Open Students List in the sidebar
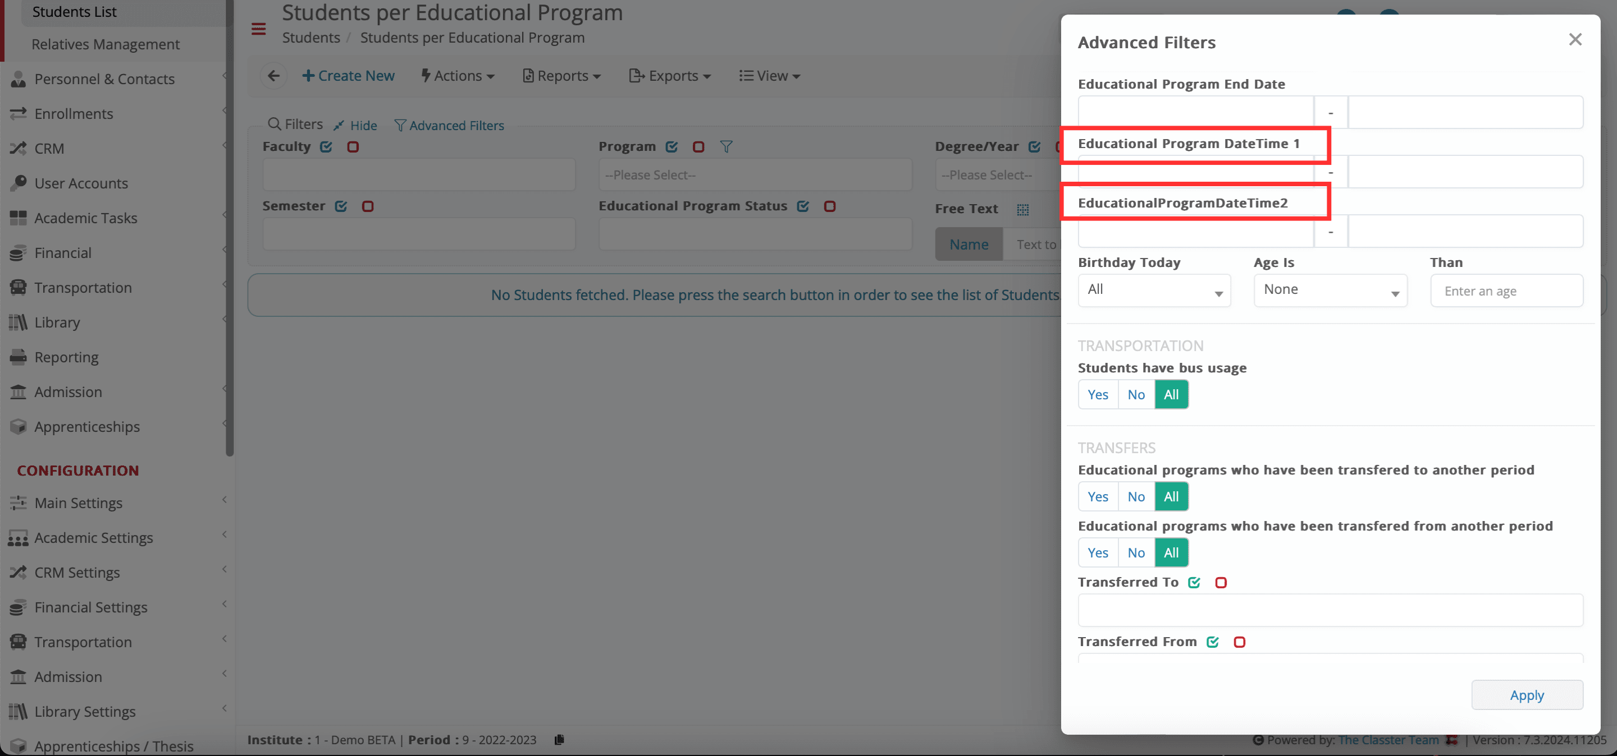The height and width of the screenshot is (756, 1617). tap(74, 12)
